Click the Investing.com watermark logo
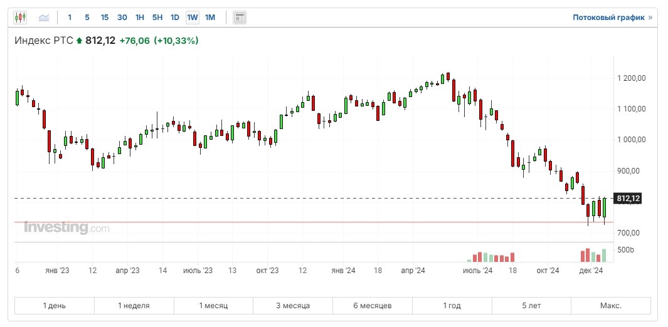The image size is (668, 327). pos(66,228)
